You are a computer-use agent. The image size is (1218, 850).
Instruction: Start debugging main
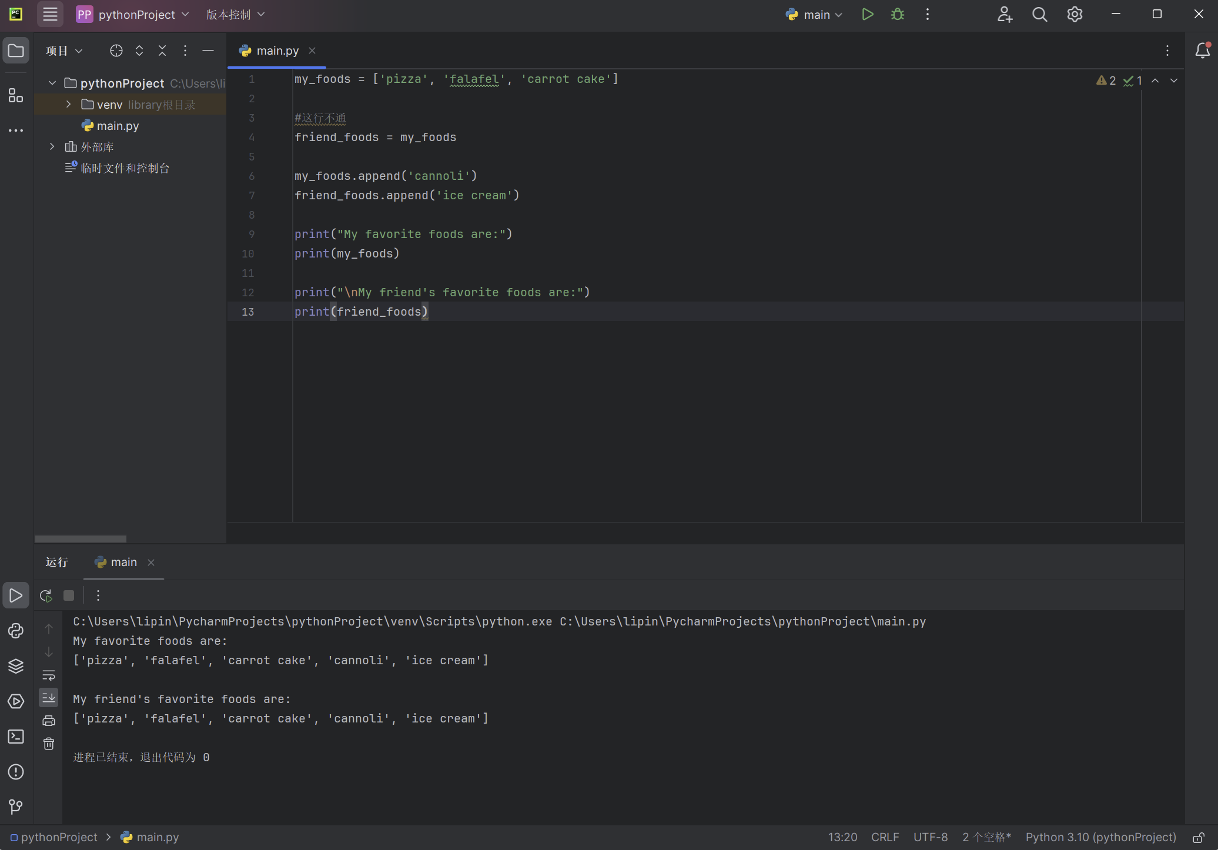897,14
